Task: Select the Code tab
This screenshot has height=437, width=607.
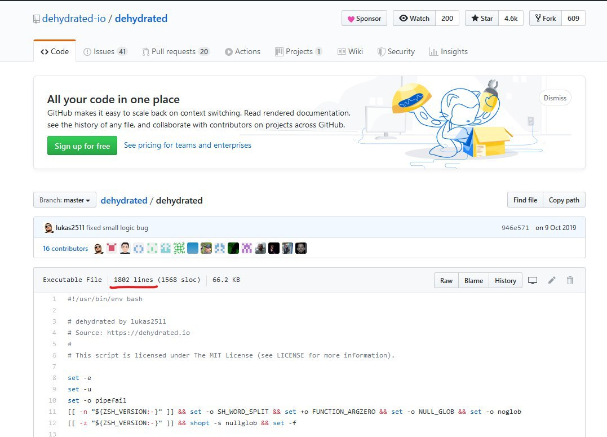Action: [55, 51]
